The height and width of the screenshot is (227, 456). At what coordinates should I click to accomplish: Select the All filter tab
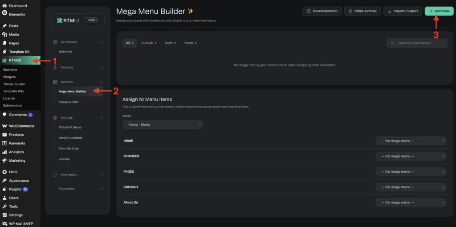click(130, 43)
